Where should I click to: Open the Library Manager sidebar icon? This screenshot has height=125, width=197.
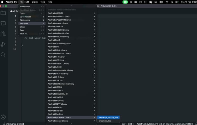coord(3,34)
